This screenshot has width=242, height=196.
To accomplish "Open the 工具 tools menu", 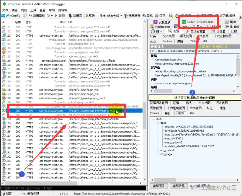I will click(x=33, y=10).
